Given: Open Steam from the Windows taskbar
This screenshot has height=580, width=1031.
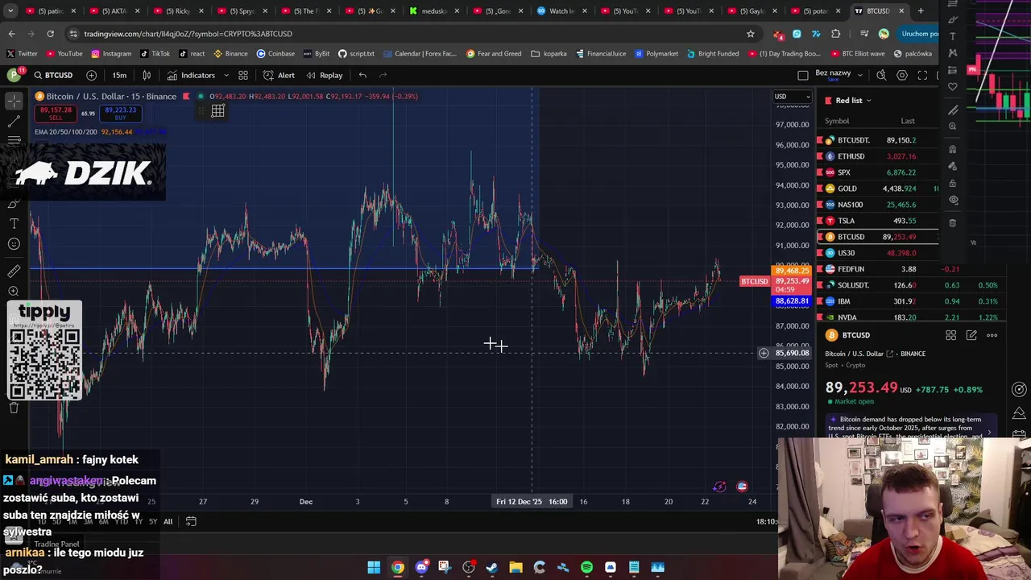Looking at the screenshot, I should pyautogui.click(x=492, y=567).
